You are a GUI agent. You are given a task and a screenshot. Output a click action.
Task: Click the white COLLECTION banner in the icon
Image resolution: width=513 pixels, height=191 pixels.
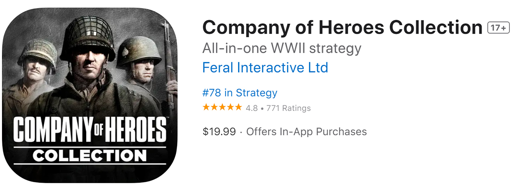(x=90, y=155)
